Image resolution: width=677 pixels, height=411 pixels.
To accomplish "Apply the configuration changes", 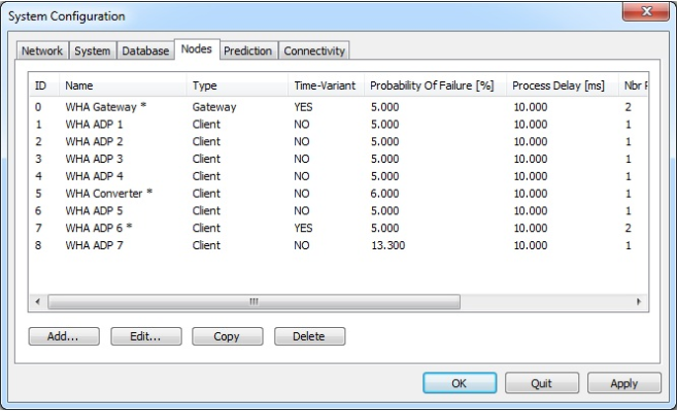I will pos(624,382).
